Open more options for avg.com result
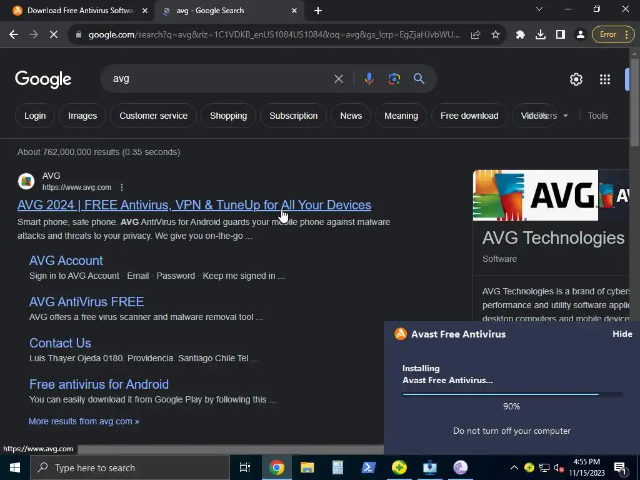Viewport: 640px width, 480px height. [122, 187]
